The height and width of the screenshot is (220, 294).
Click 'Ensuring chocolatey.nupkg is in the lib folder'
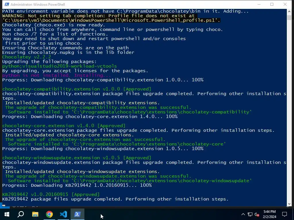68,52
